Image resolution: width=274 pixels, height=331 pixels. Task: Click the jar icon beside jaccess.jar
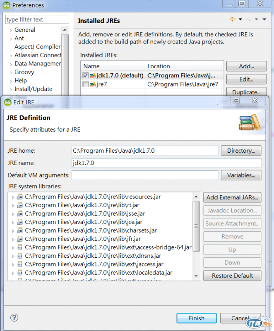tap(20, 264)
